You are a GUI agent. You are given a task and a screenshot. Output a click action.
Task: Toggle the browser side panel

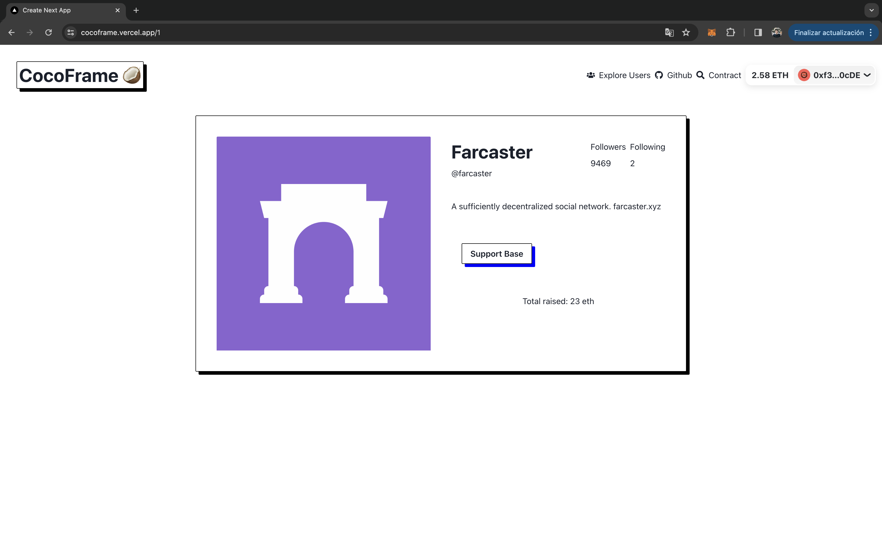(758, 32)
